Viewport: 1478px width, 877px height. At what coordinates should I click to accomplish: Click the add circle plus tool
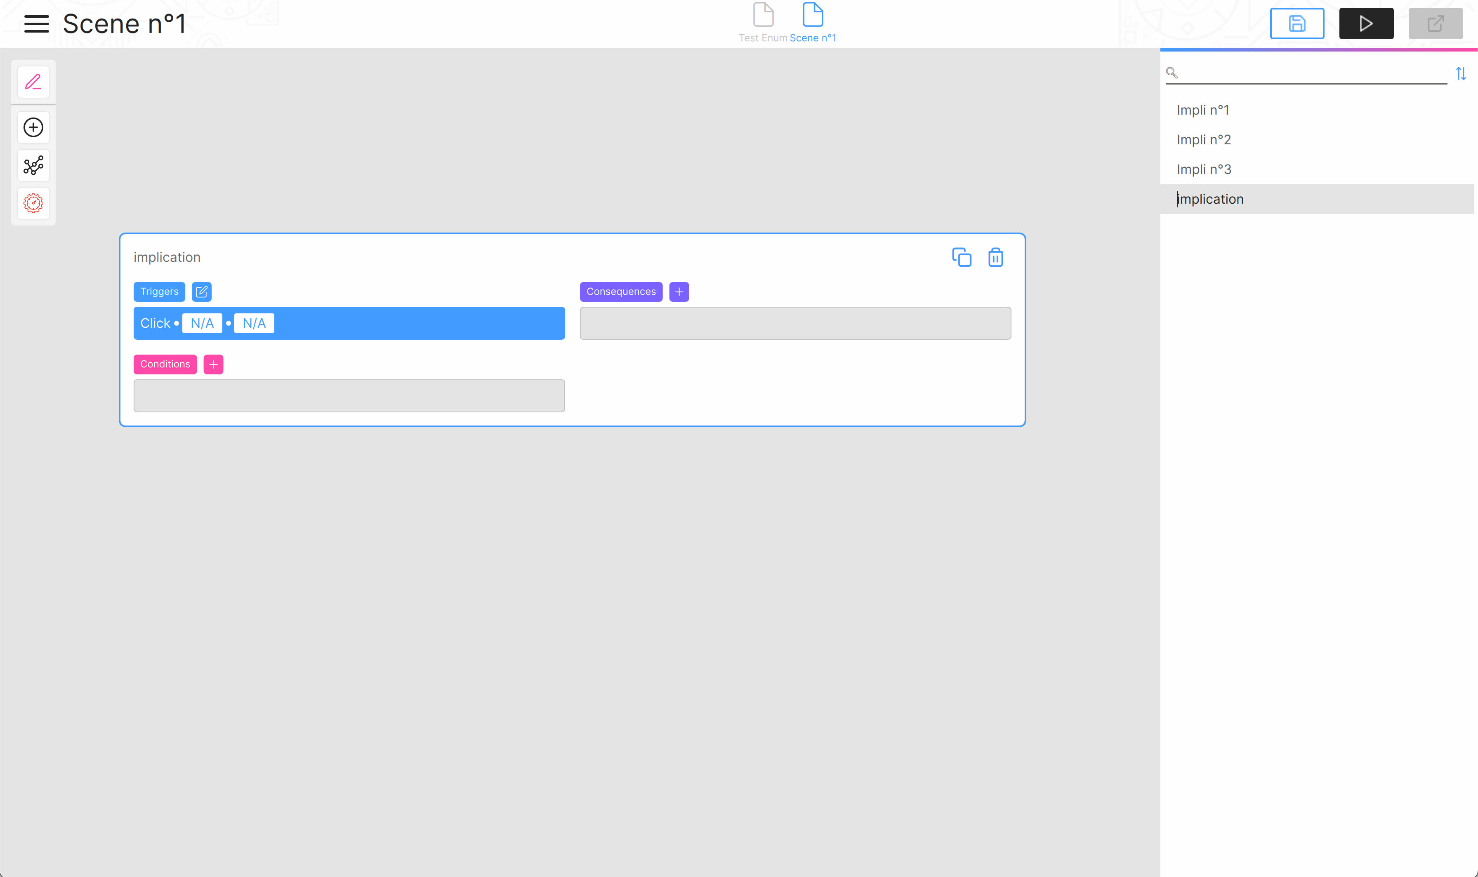coord(33,127)
